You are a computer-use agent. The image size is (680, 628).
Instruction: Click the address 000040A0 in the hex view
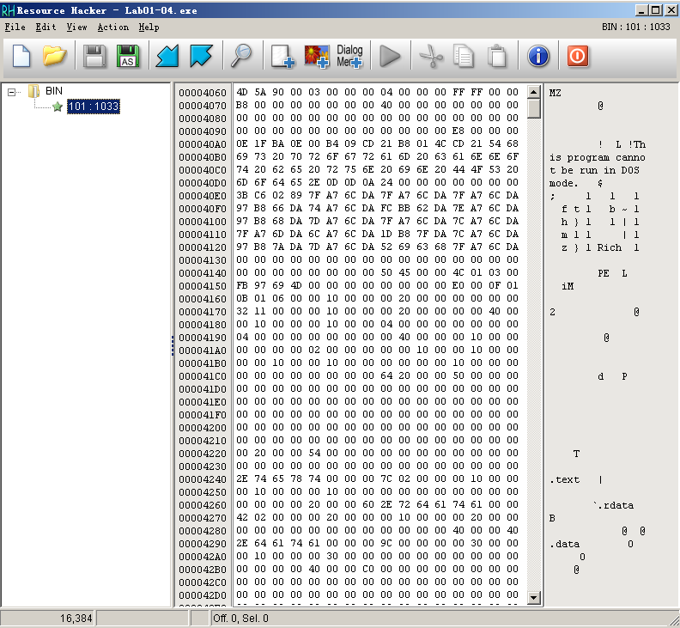203,144
